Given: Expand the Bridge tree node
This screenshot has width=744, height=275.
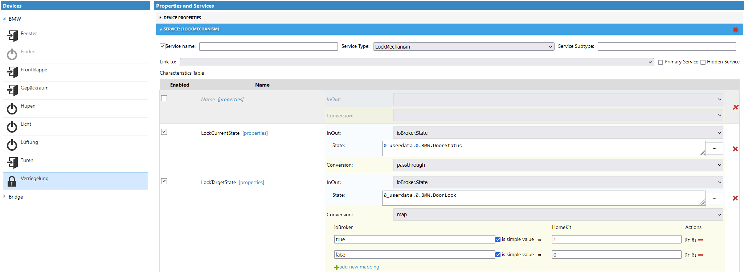Looking at the screenshot, I should click(4, 197).
